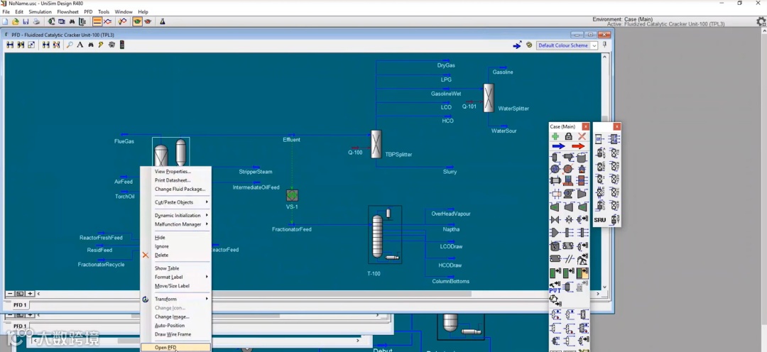Viewport: 767px width, 352px height.
Task: Click the down arrow of PFD vertical scrollbar
Action: click(x=604, y=287)
